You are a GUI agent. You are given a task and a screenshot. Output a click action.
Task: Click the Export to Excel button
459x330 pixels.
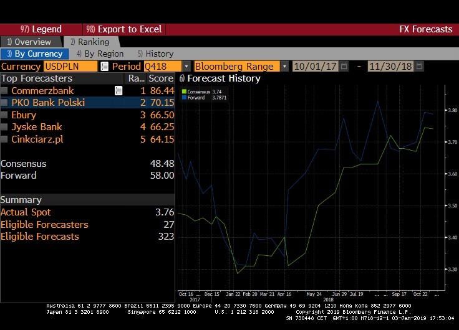pyautogui.click(x=123, y=29)
